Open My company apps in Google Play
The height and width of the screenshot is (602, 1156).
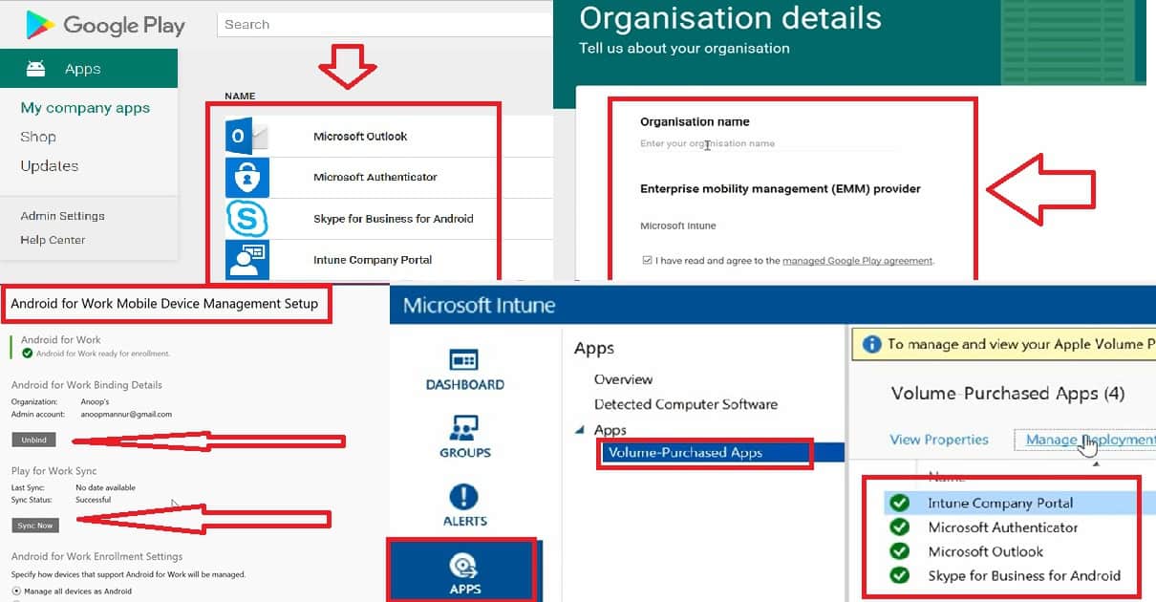click(85, 108)
